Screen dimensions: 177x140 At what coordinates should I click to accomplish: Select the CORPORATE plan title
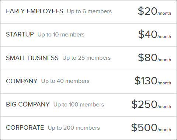[x=25, y=127]
